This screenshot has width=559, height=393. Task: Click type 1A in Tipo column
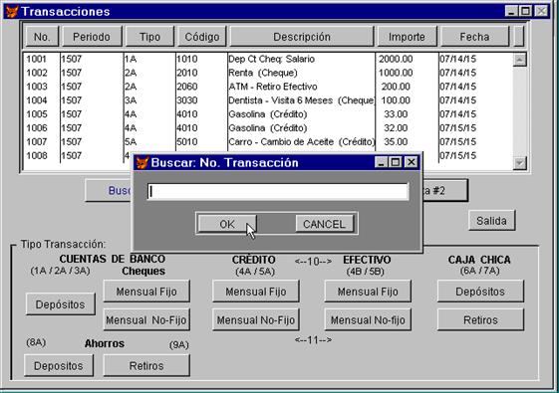(x=131, y=59)
